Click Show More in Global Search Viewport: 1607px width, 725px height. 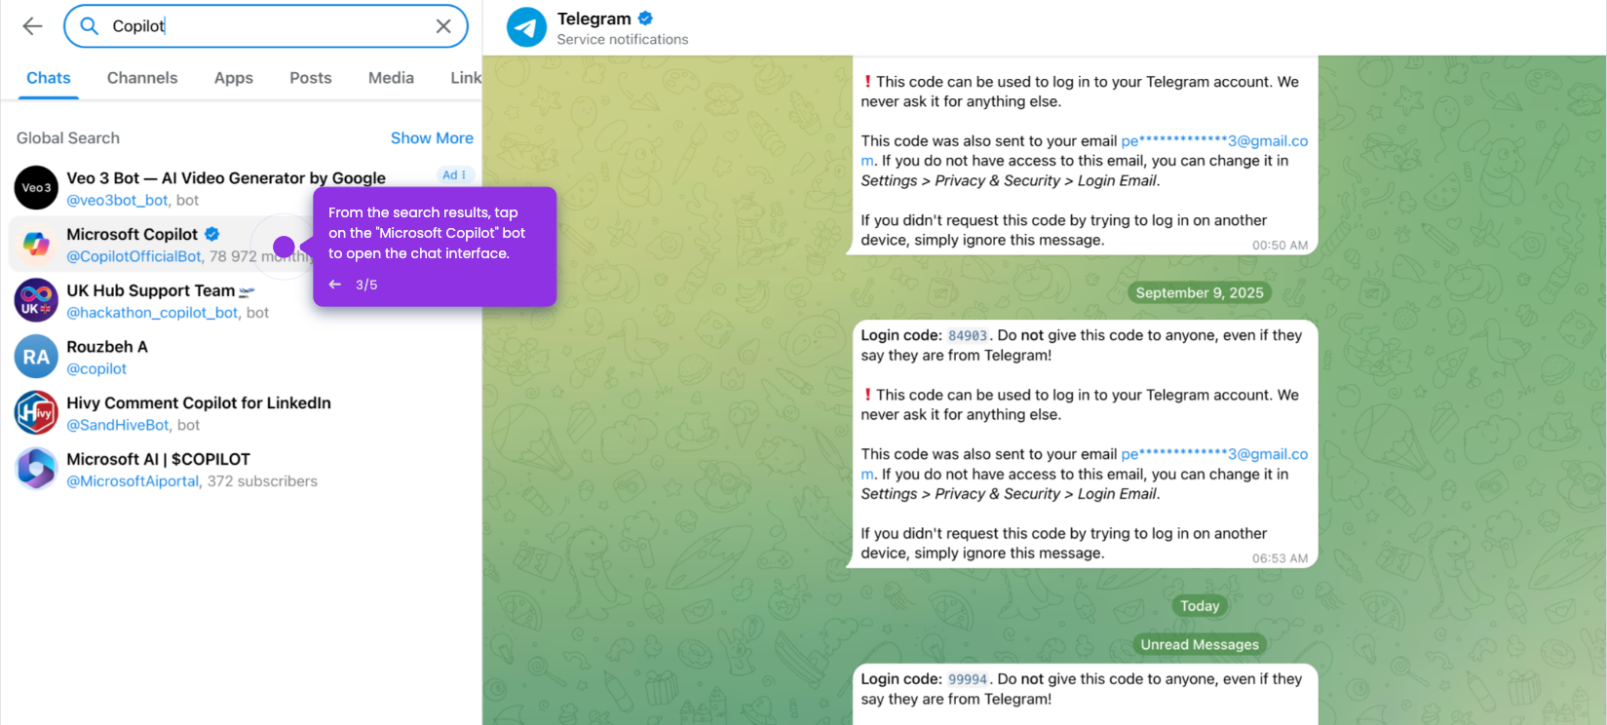tap(432, 138)
